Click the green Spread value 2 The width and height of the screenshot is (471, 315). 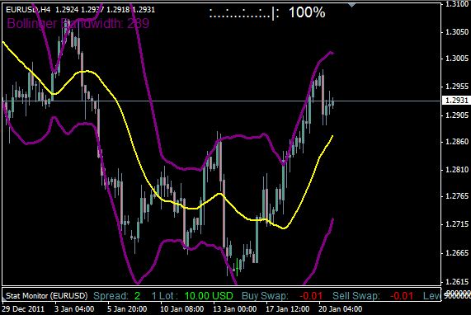pyautogui.click(x=137, y=296)
